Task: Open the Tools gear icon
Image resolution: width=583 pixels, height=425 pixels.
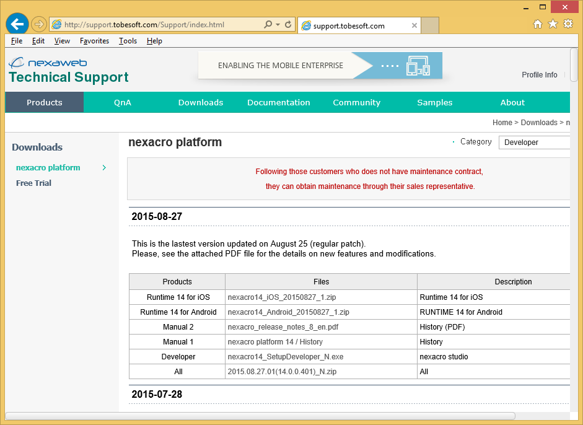Action: [x=568, y=24]
